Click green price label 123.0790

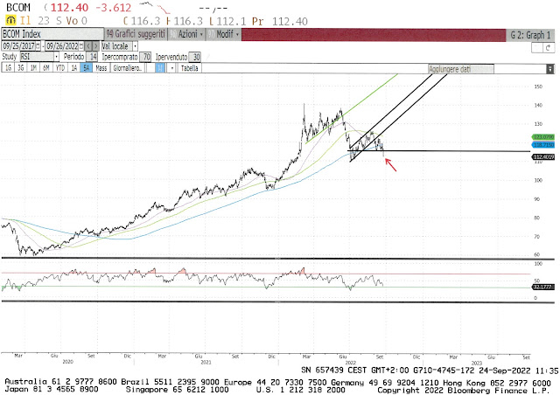(x=543, y=137)
